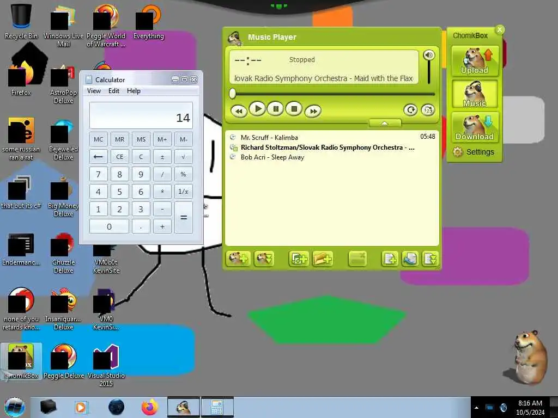Click the MS memory store key
This screenshot has width=558, height=418.
141,139
